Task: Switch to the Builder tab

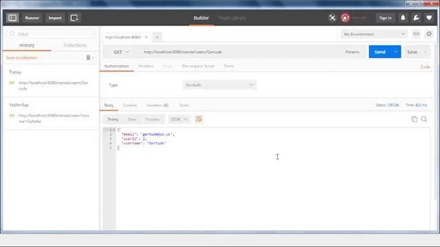Action: point(201,18)
